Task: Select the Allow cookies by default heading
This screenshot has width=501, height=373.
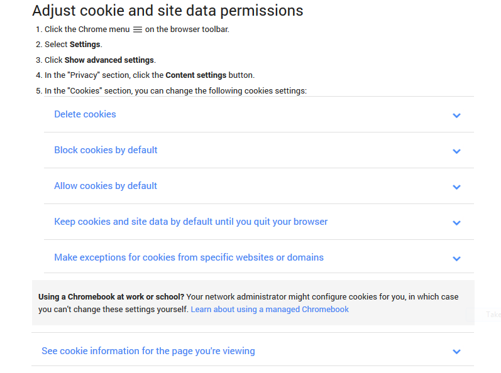Action: pyautogui.click(x=106, y=186)
